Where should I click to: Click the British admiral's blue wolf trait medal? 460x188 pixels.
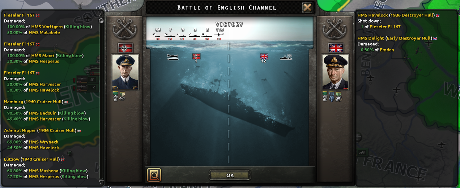331,97
